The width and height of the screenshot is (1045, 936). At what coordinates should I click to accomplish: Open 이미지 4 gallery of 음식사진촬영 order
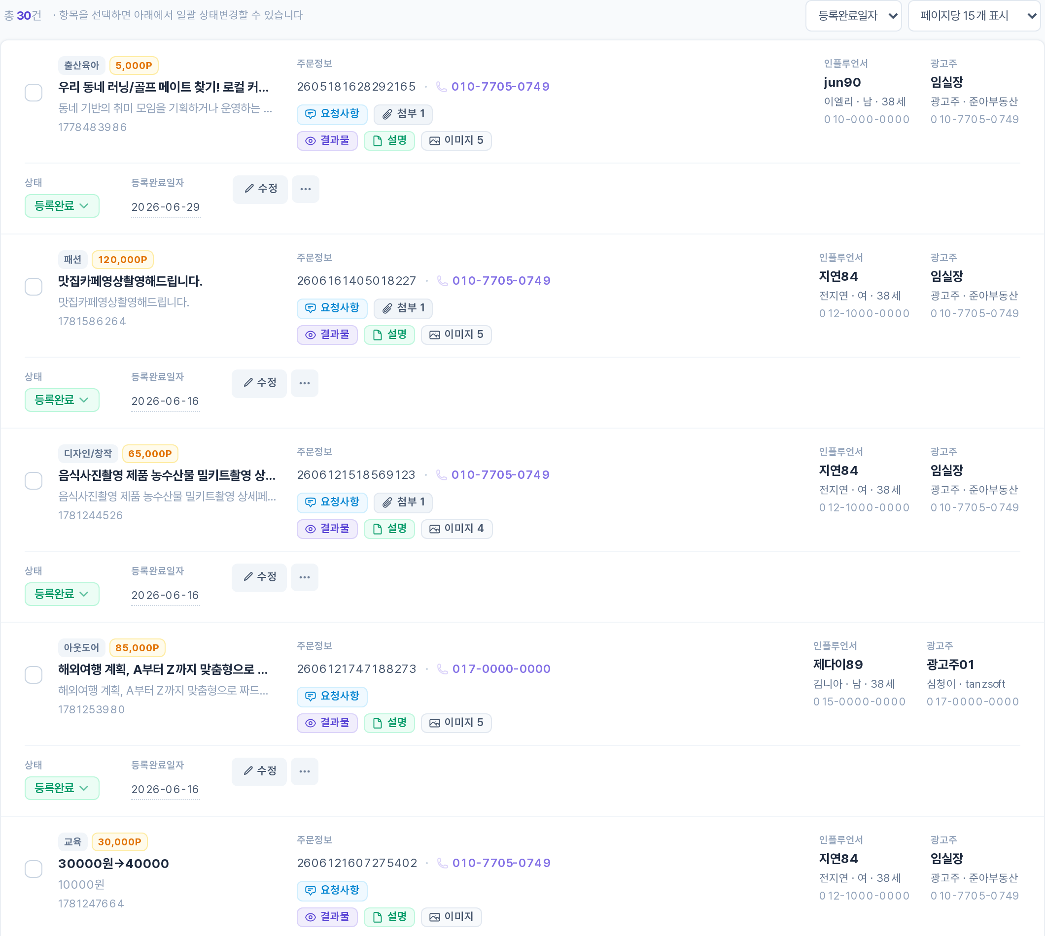tap(456, 529)
